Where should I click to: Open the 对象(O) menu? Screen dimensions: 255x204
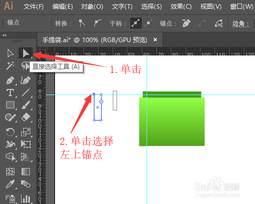(x=92, y=7)
